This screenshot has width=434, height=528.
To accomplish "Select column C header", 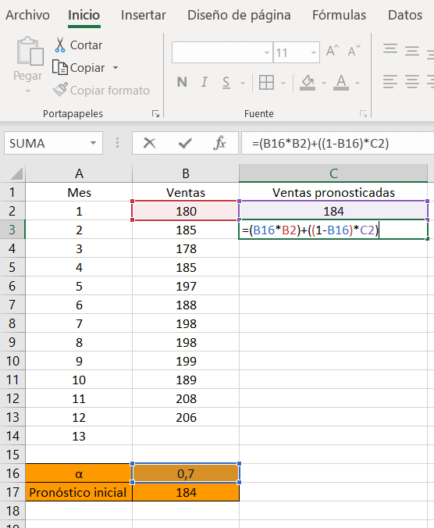I will 333,173.
